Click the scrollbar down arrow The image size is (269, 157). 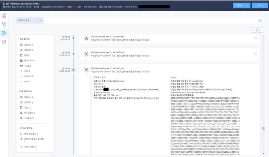(x=263, y=153)
